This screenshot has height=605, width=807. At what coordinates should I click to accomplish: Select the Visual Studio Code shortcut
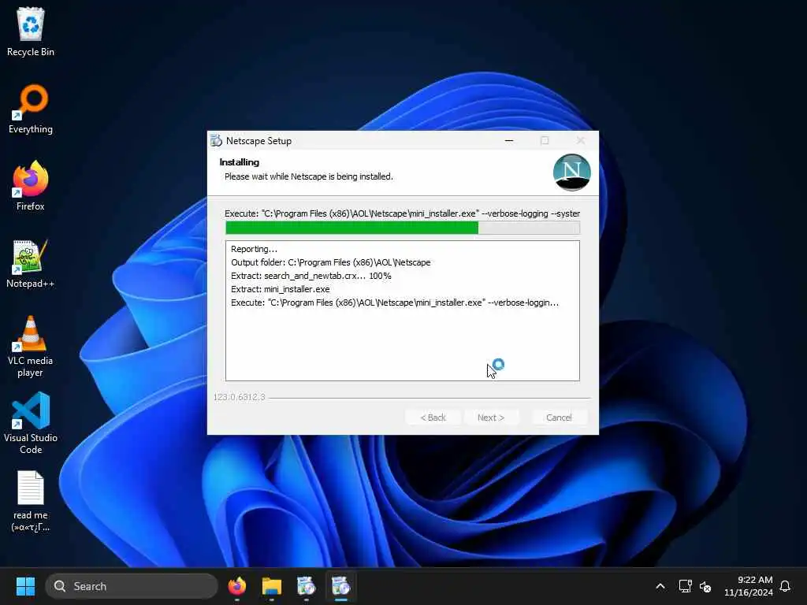click(x=31, y=423)
